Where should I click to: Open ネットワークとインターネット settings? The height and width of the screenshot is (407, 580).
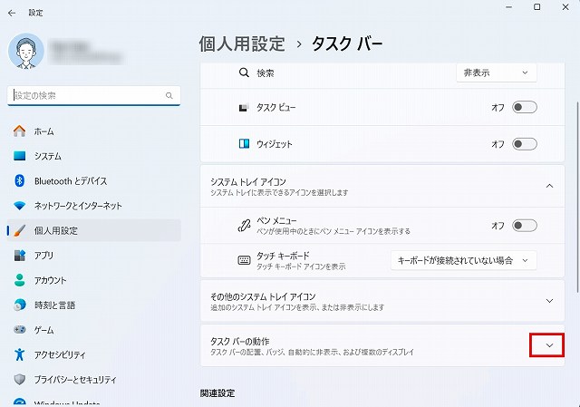(x=78, y=206)
